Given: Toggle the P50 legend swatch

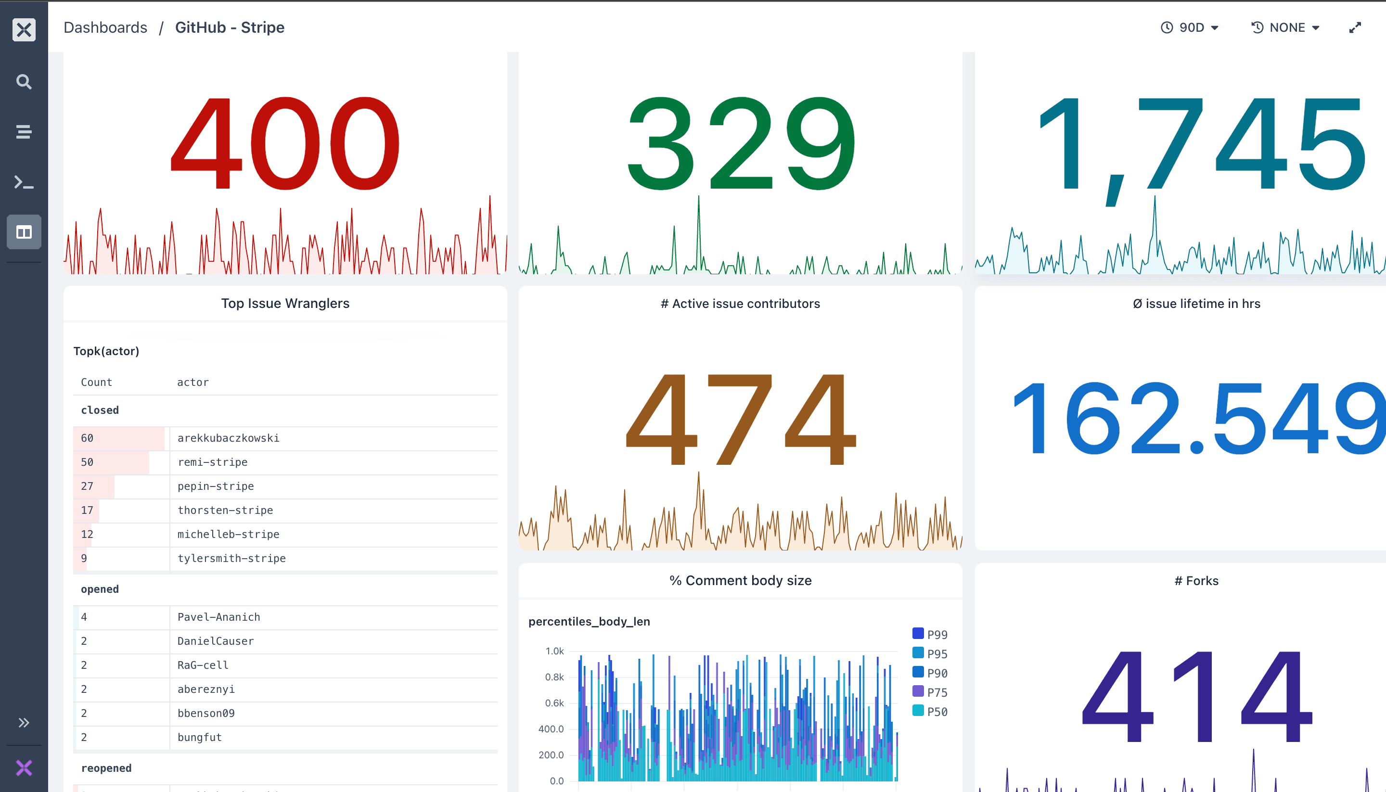Looking at the screenshot, I should pyautogui.click(x=918, y=711).
